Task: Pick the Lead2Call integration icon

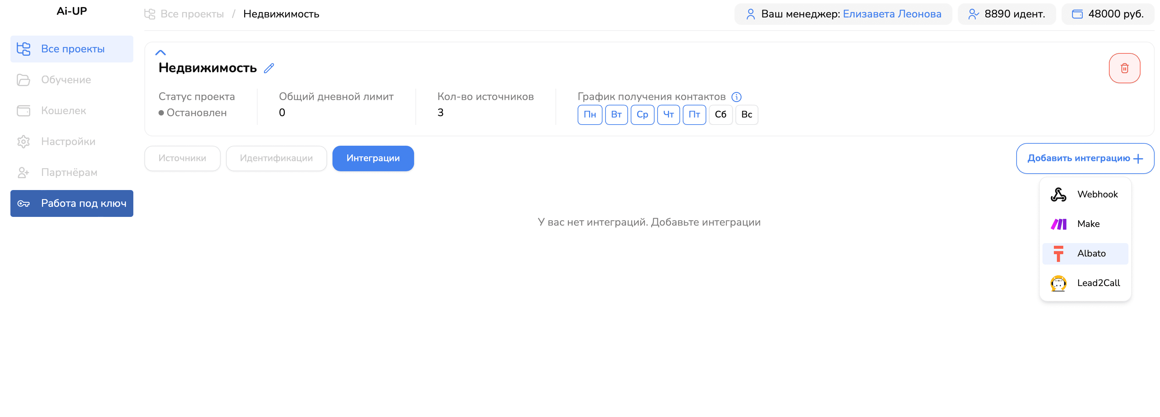Action: (x=1058, y=283)
